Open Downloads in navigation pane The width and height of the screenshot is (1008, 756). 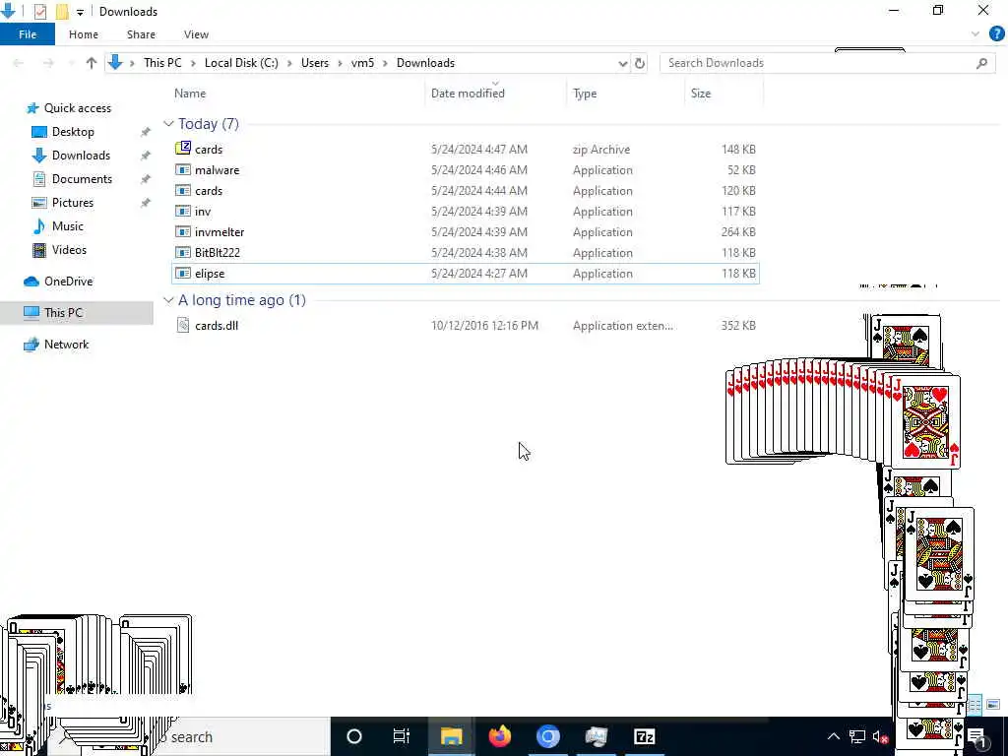81,156
